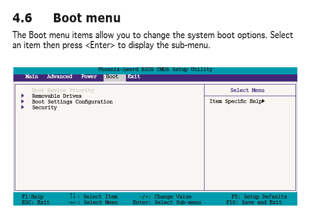Click the F5: Setup Defaults hint
This screenshot has height=217, width=315.
point(259,196)
